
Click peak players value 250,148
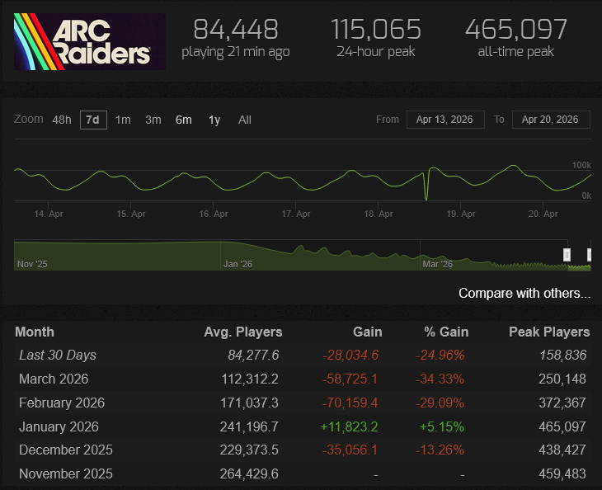562,379
